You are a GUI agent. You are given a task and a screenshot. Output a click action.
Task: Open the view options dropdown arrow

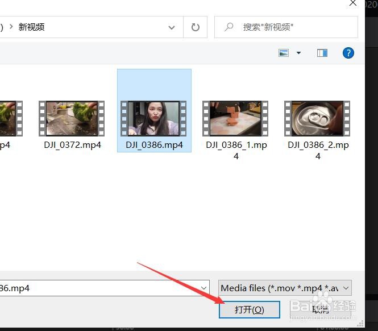tap(298, 53)
